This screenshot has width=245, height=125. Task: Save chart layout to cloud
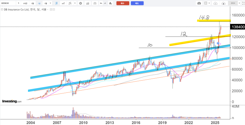tap(224, 3)
